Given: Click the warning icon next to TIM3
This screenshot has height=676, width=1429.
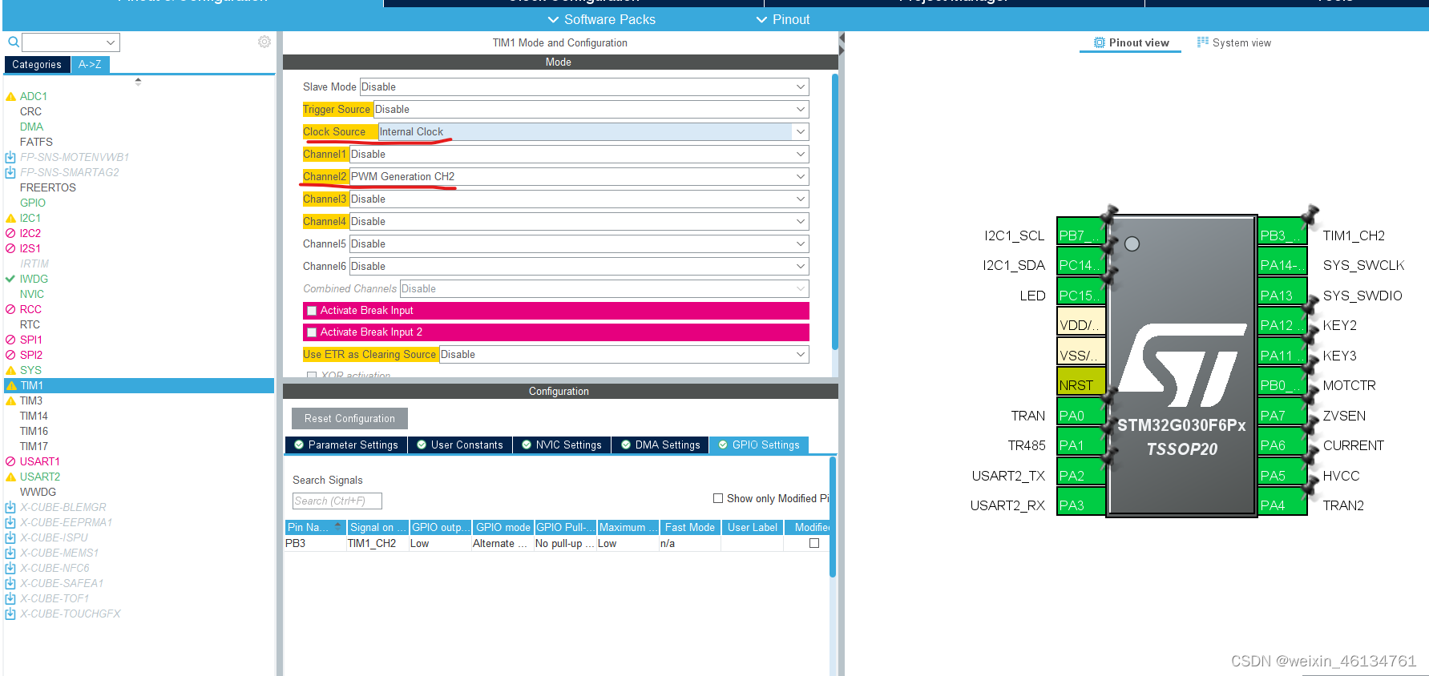Looking at the screenshot, I should 11,400.
